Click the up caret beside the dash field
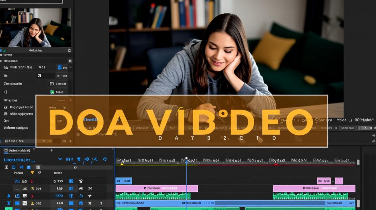This screenshot has height=210, width=376. (70, 100)
